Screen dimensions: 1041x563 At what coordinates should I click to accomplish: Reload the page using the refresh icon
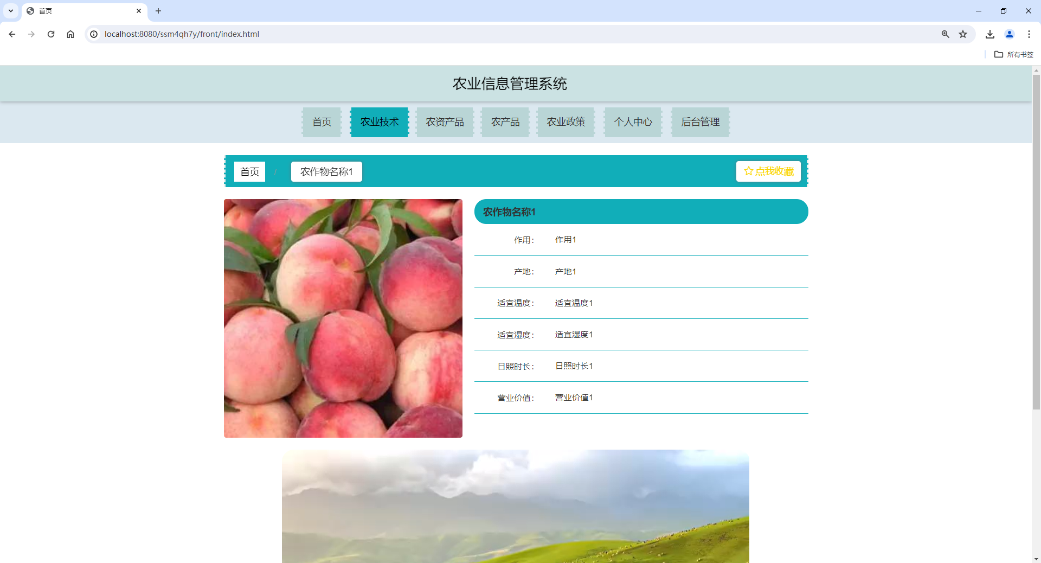pyautogui.click(x=50, y=34)
